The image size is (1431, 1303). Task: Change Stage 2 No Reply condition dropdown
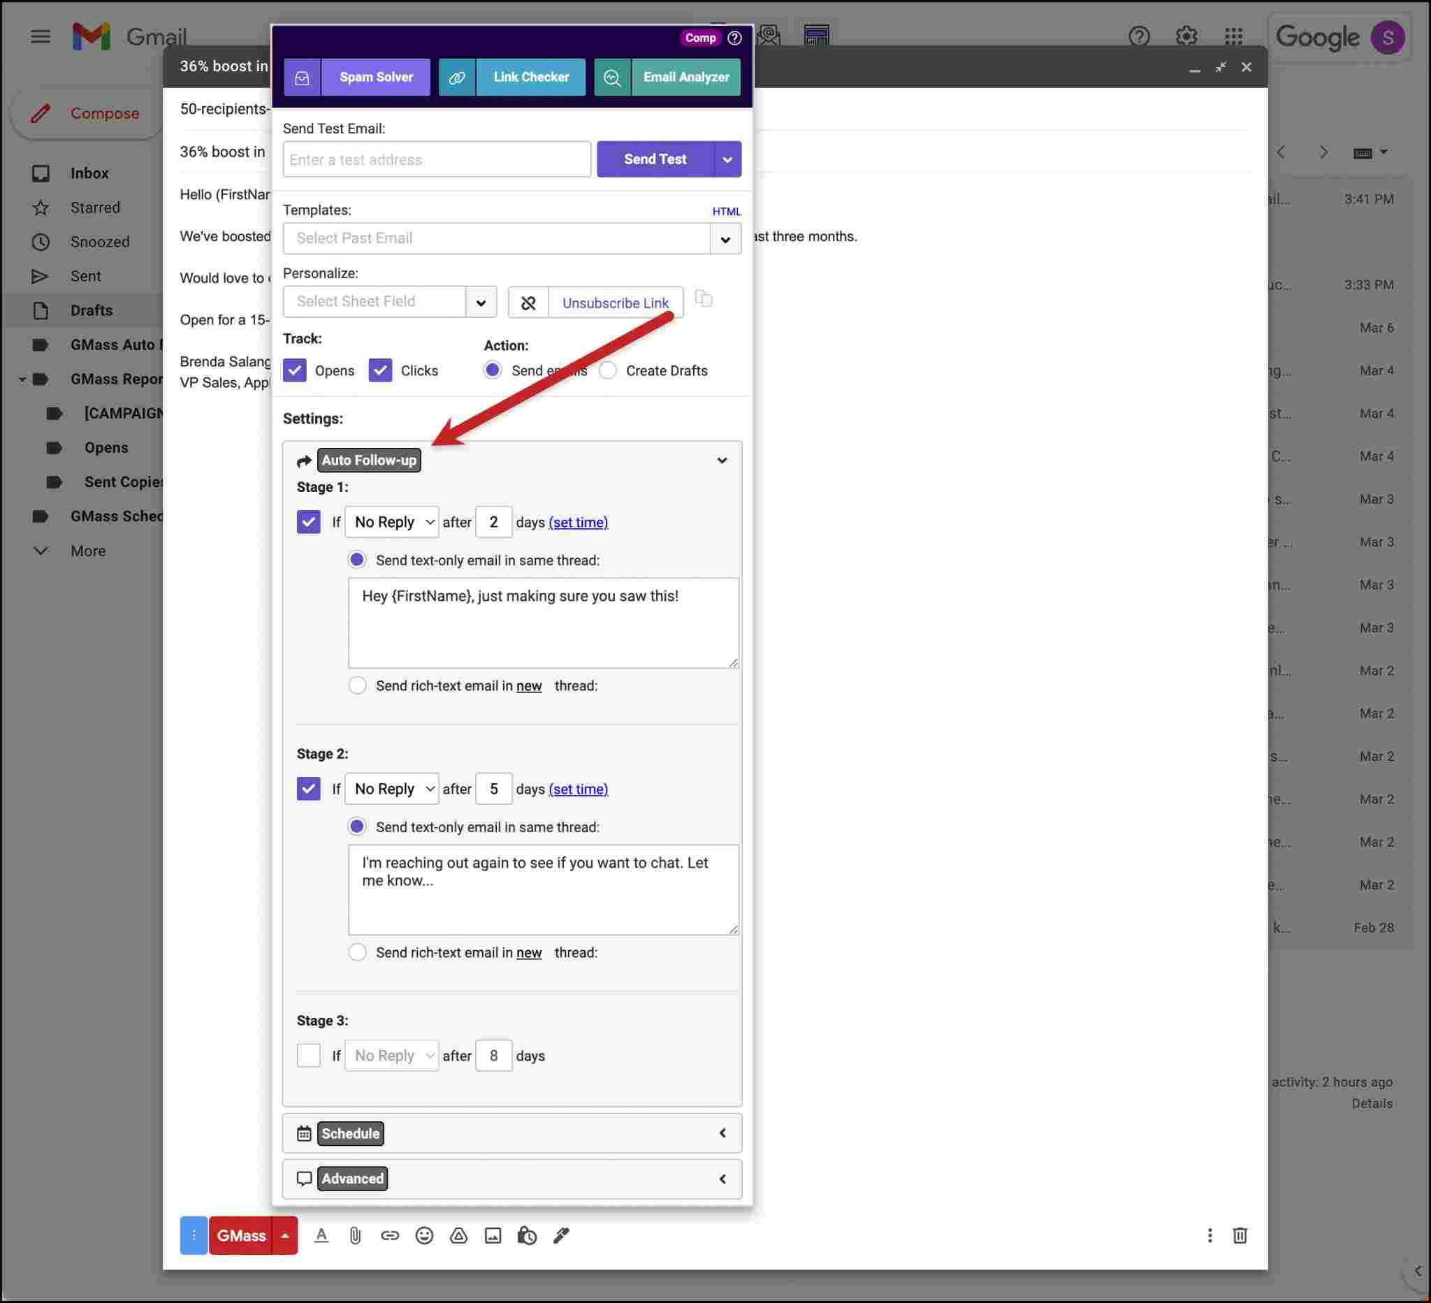[391, 789]
